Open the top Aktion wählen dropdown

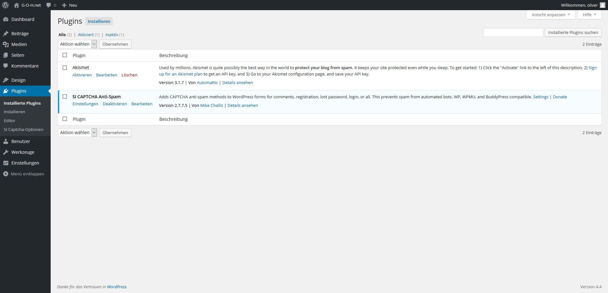click(77, 44)
